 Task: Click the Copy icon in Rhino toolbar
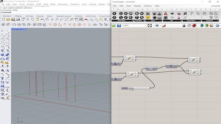pyautogui.click(x=32, y=19)
